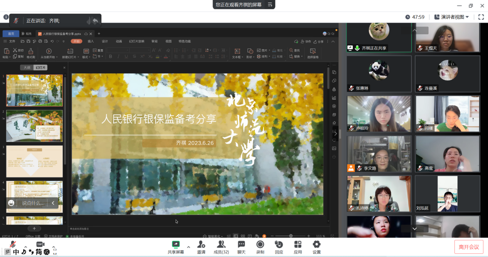Open the 聊天 chat panel
488x257 pixels.
pos(241,244)
